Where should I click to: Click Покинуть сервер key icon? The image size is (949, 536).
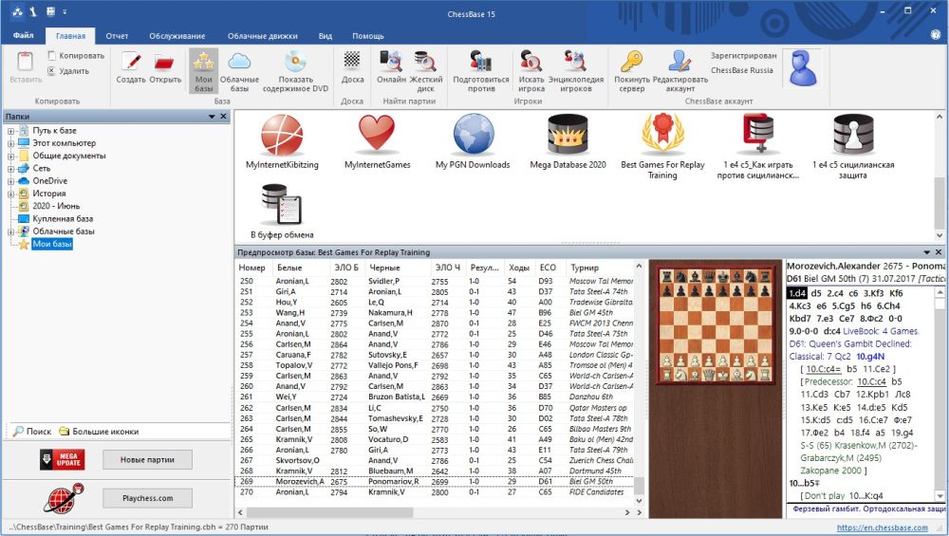[x=632, y=62]
